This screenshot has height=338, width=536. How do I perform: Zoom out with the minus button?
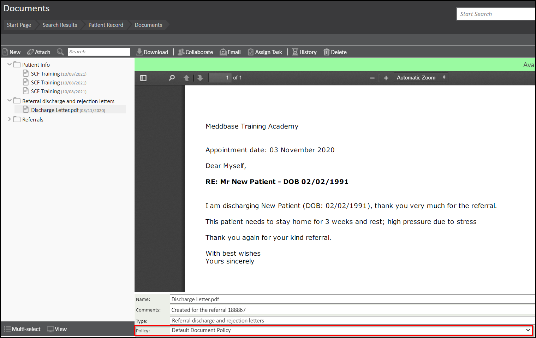(x=372, y=78)
